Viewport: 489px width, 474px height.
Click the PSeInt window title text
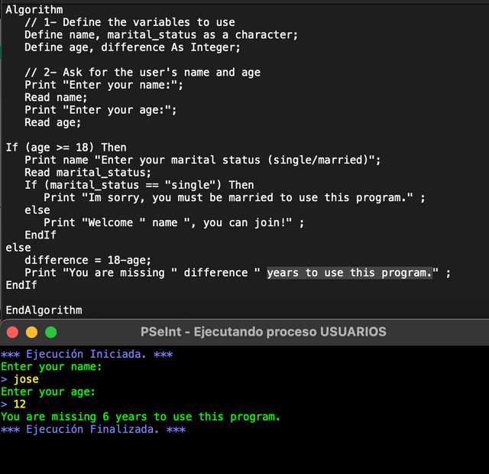coord(263,332)
